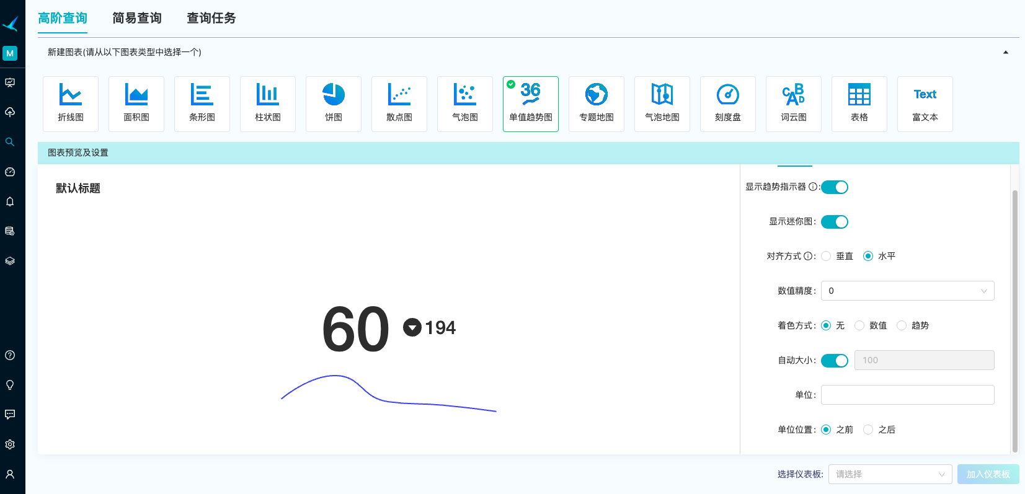1025x494 pixels.
Task: Open the 选择仪表板 dashboard dropdown
Action: [x=890, y=474]
